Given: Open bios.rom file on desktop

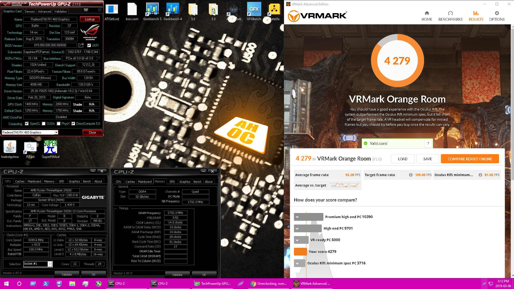Looking at the screenshot, I should click(132, 12).
